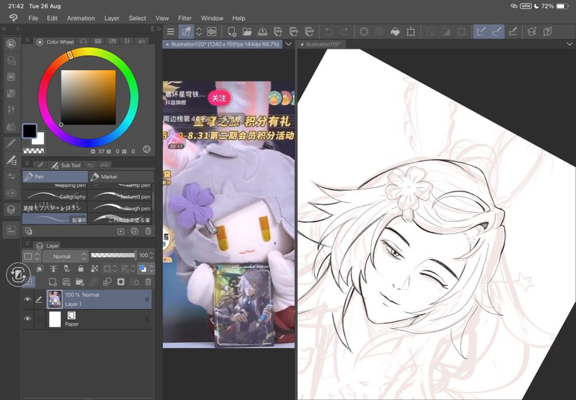Open the help question mark icon
Viewport: 576px width, 400px height.
pos(547,32)
